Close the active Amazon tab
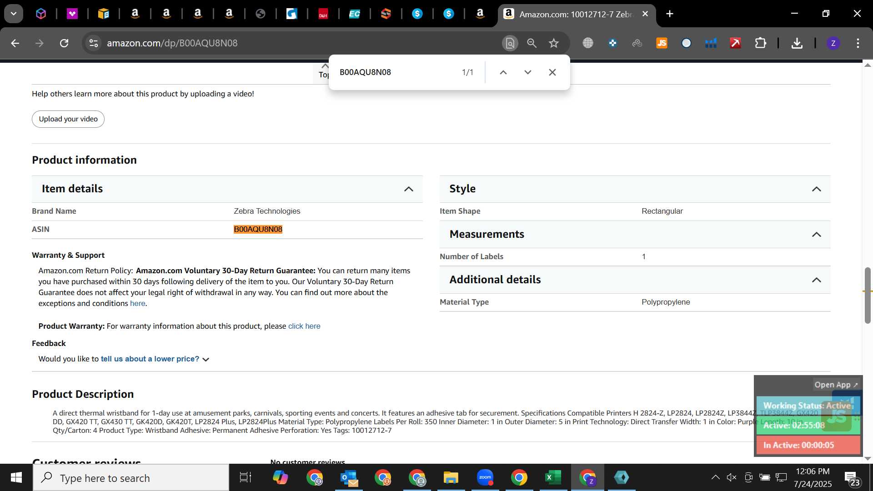This screenshot has width=873, height=491. [645, 14]
